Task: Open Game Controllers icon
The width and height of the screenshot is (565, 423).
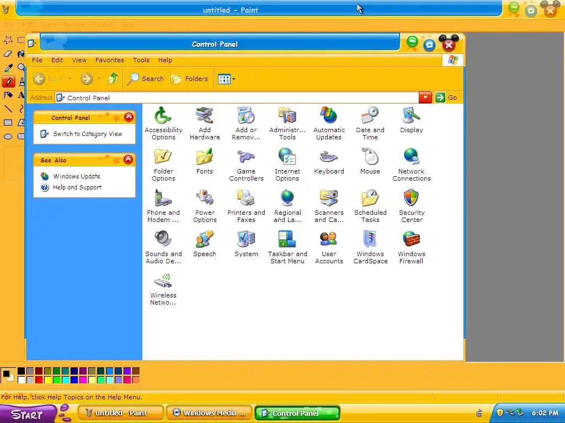Action: pyautogui.click(x=246, y=165)
